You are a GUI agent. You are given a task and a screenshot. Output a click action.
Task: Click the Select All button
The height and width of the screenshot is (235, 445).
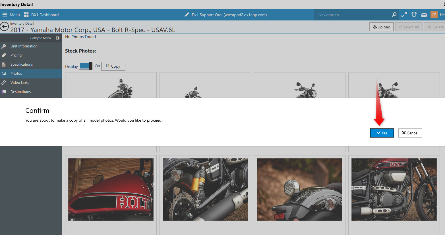[409, 27]
